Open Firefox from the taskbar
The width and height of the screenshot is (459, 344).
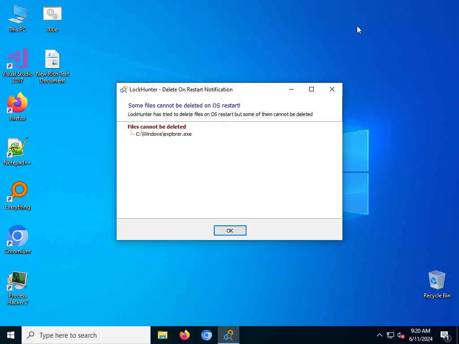coord(184,335)
